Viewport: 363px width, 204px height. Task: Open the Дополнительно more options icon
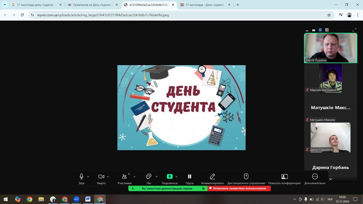coord(315,176)
